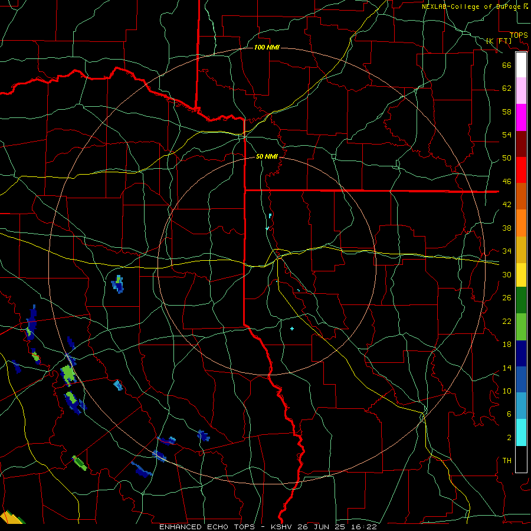Choose the gold swatch in the color scale
Image resolution: width=531 pixels, height=531 pixels.
click(x=521, y=250)
